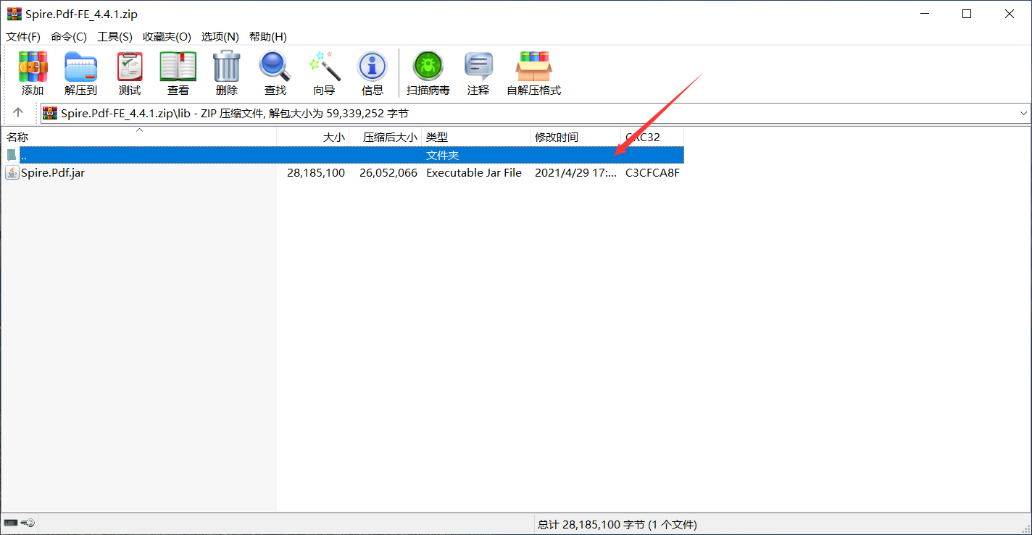Open the Commands (命令) menu
The width and height of the screenshot is (1032, 535).
tap(68, 36)
